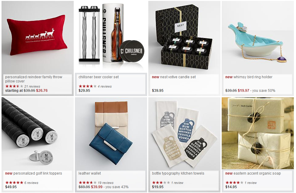Open the Chillsner beer cooler set photo

tap(111, 37)
